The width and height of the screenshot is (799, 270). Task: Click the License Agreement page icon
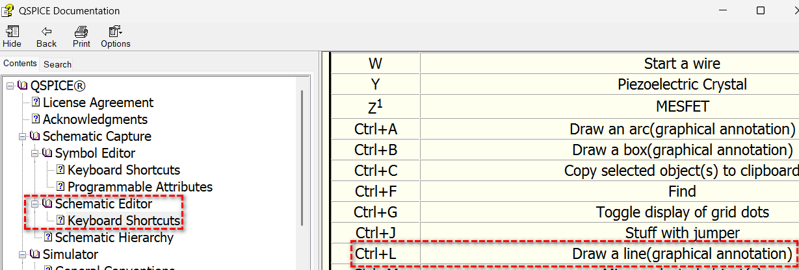36,103
